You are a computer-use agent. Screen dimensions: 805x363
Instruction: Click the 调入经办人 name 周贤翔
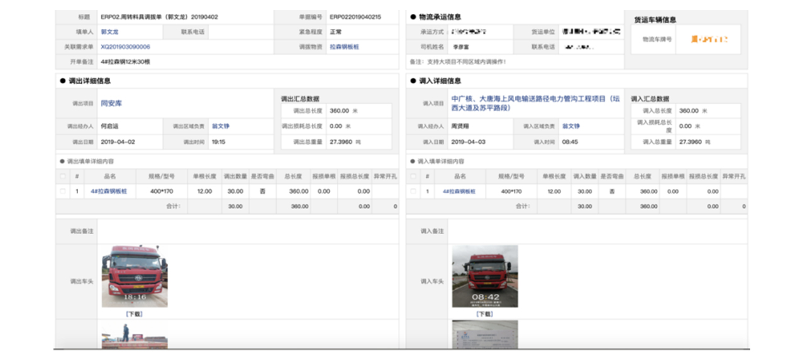[x=460, y=126]
